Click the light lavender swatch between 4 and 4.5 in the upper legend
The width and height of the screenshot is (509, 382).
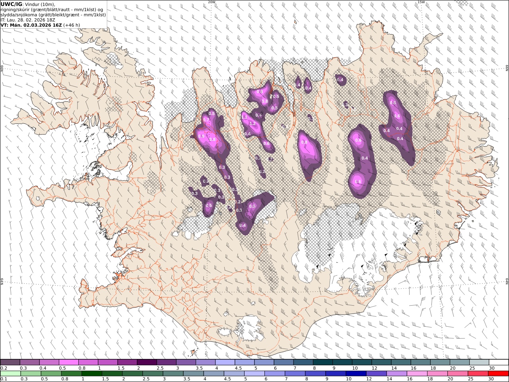click(x=225, y=363)
